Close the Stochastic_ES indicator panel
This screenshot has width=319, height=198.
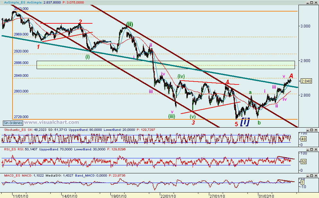[315, 130]
